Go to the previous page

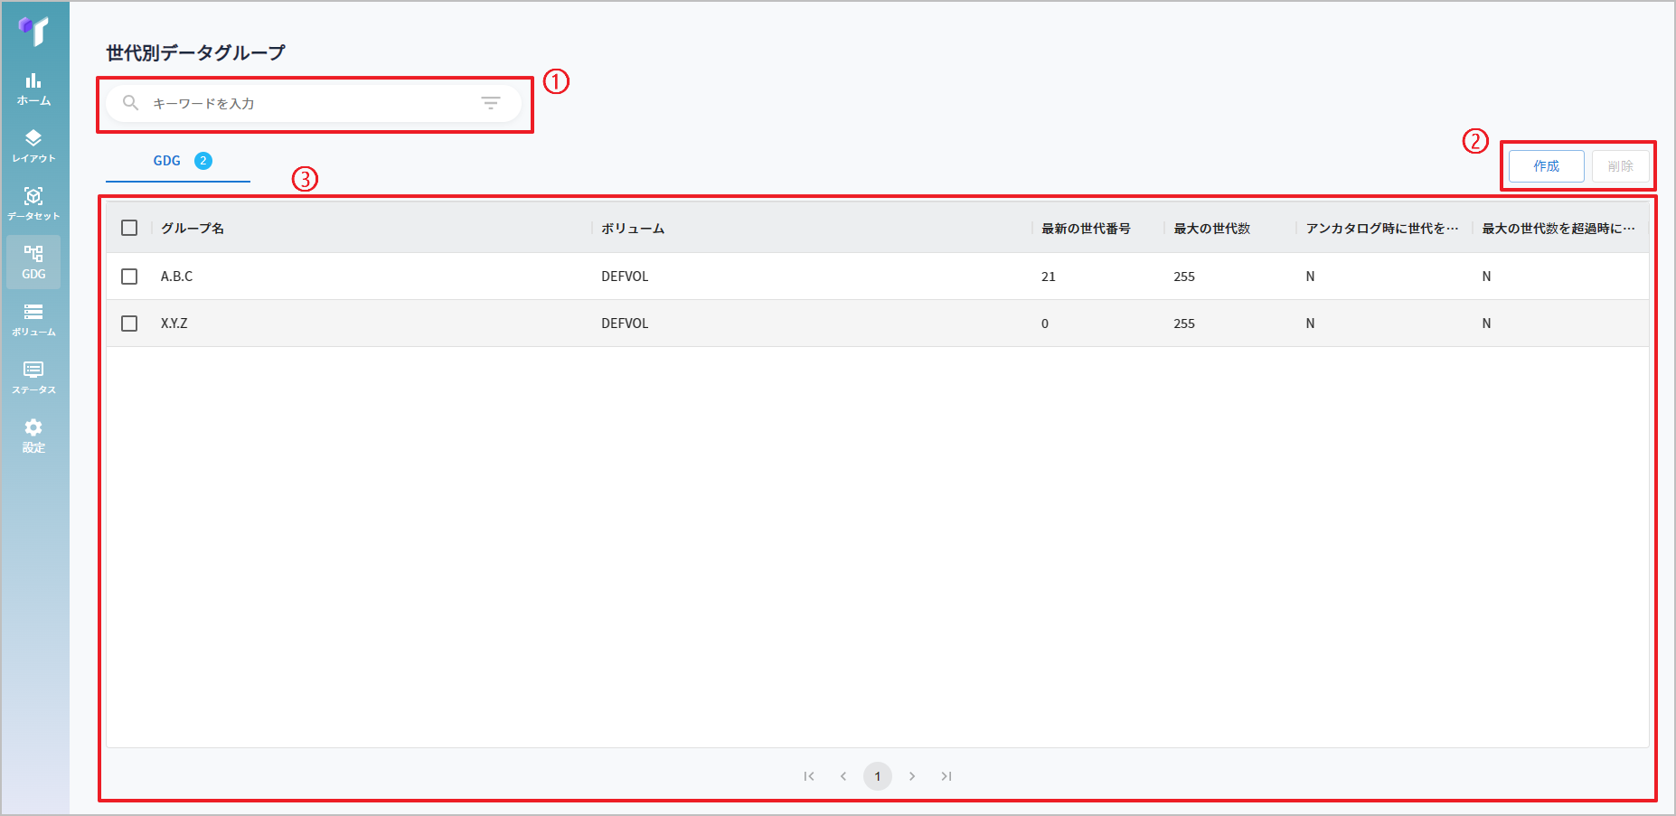(843, 776)
